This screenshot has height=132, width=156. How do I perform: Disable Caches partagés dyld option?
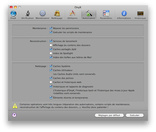coord(51,49)
